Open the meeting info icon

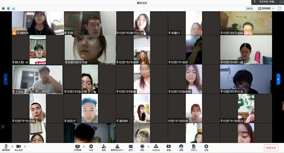[x=3, y=8]
